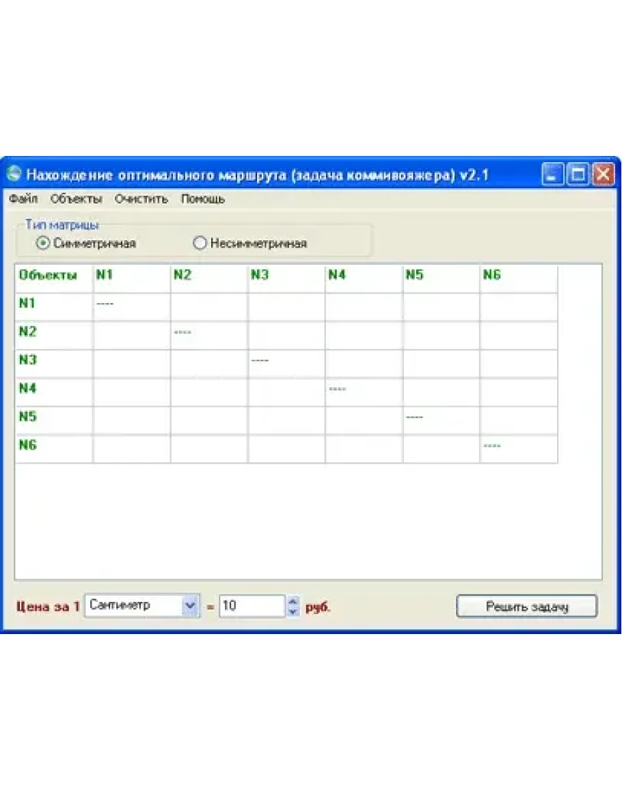Screen dimensions: 622x790
Task: Select the Симметричная matrix type
Action: point(43,243)
